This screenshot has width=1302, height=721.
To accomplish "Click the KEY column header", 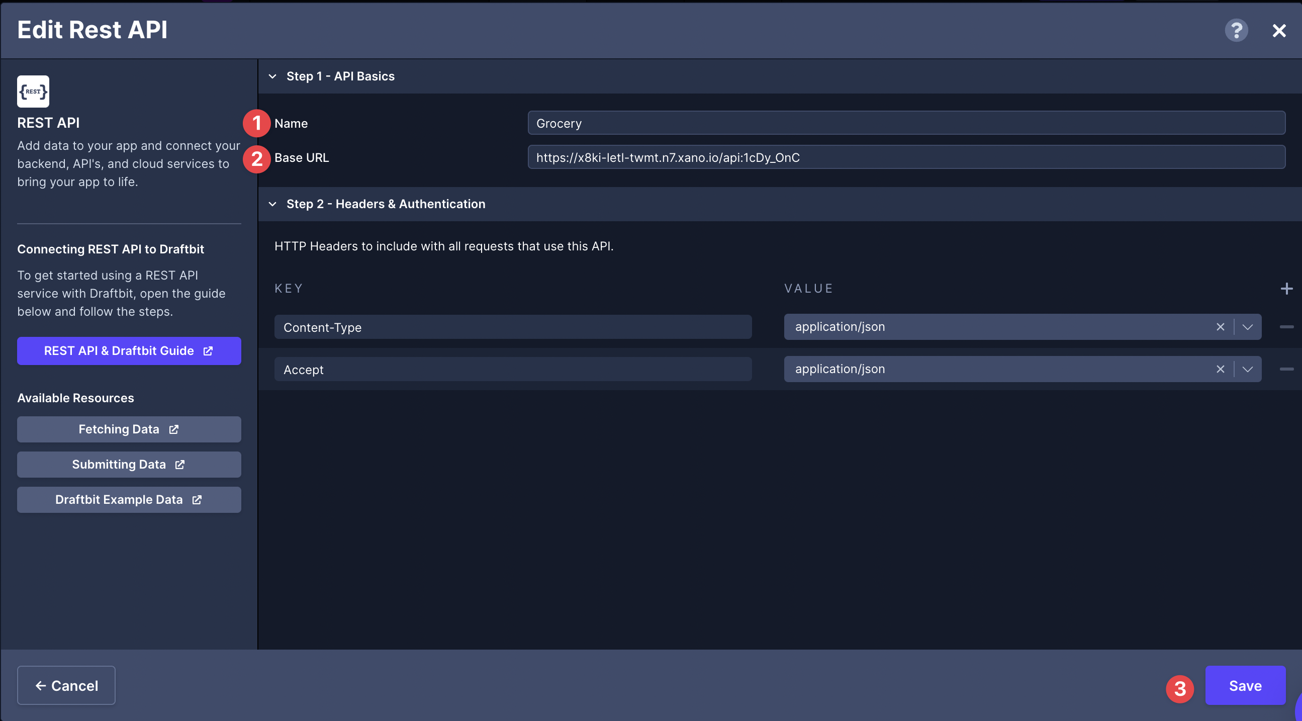I will point(289,289).
